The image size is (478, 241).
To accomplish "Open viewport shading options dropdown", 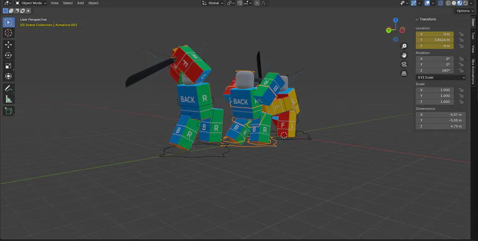I will pos(471,3).
